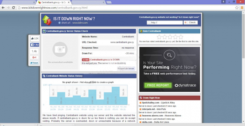Click the 'no response' Response Time value
The height and width of the screenshot is (126, 245).
point(128,48)
